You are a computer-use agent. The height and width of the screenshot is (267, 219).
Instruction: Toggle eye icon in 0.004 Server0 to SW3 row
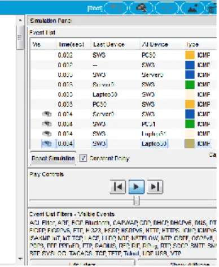47,114
